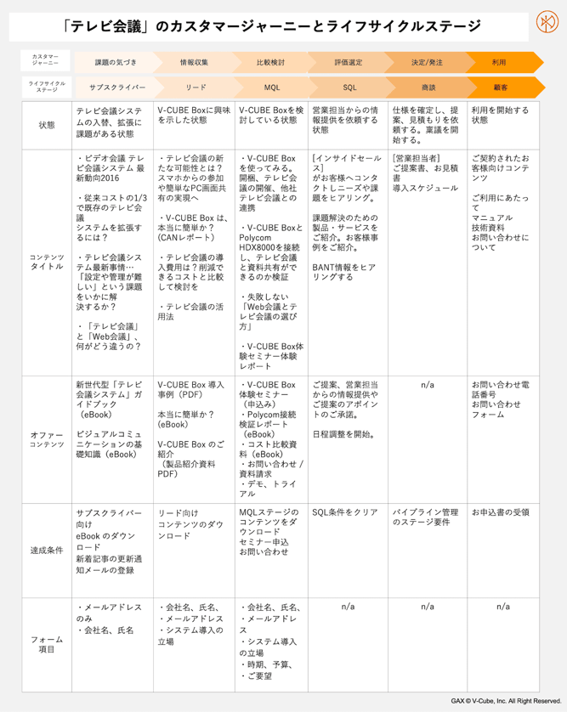Click the フォーム項目 row header cell
The image size is (567, 712).
(47, 645)
